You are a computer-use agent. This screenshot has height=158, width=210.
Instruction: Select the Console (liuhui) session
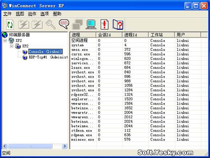point(45,52)
